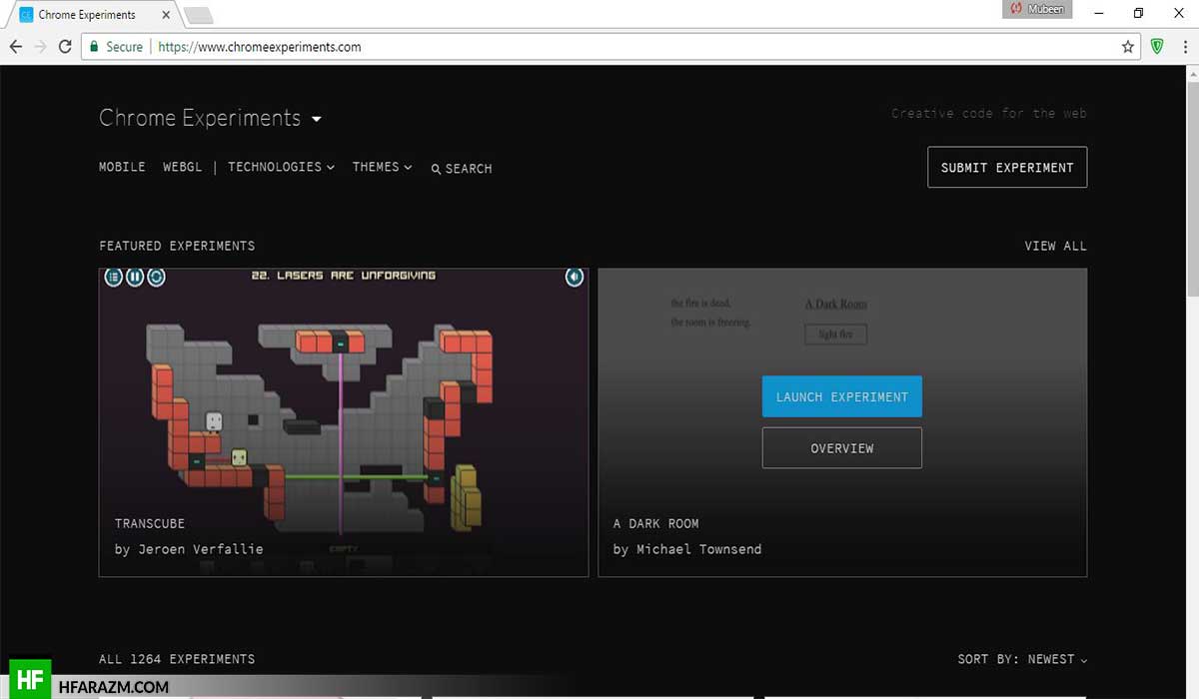Reload the page with refresh icon
The width and height of the screenshot is (1199, 699).
(x=65, y=47)
